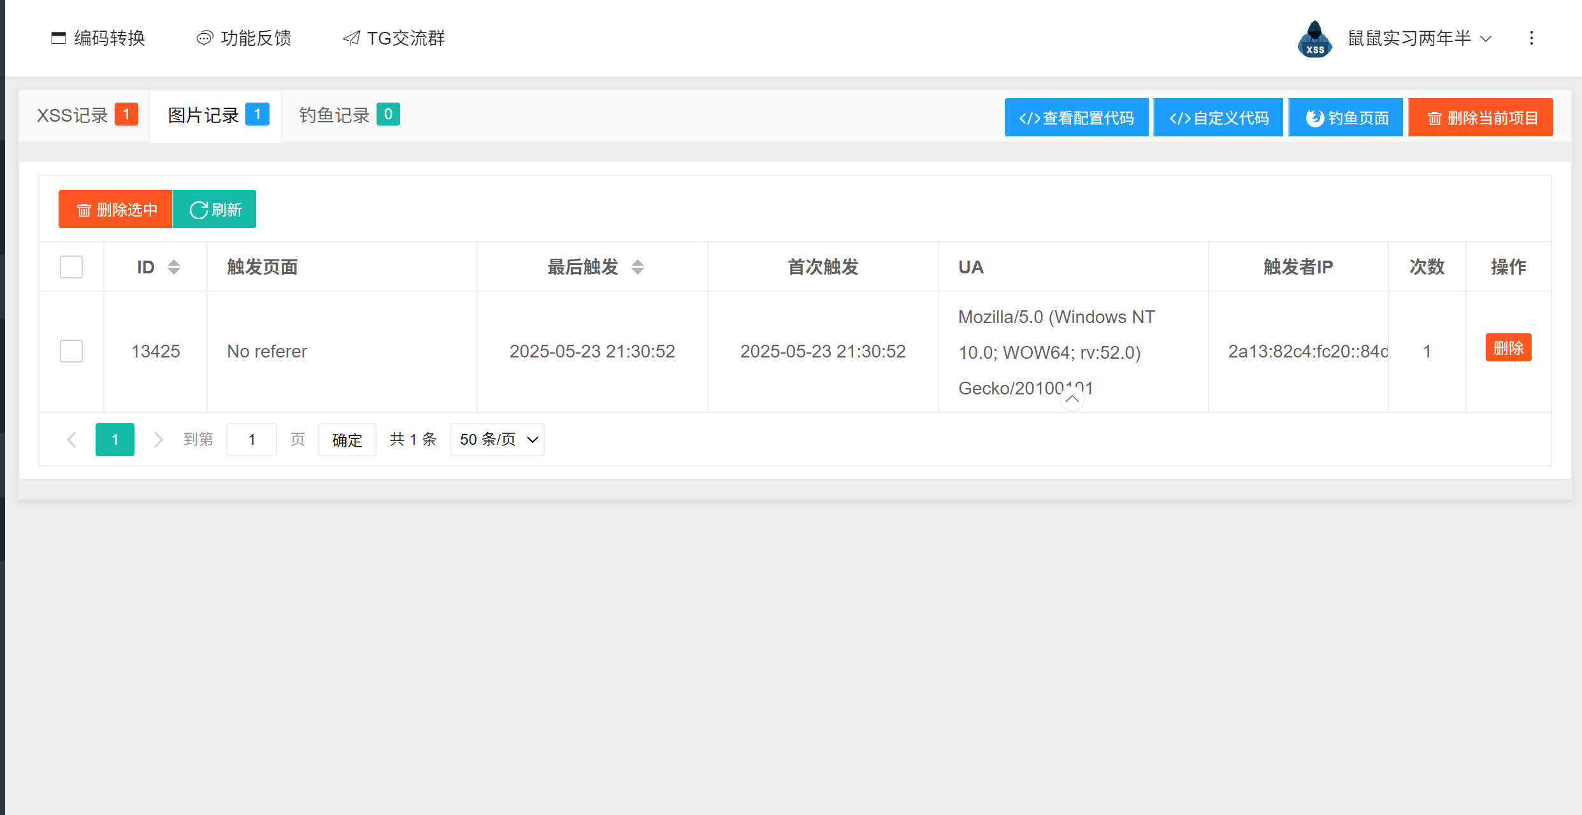Refresh the table with 刷新 button

215,210
